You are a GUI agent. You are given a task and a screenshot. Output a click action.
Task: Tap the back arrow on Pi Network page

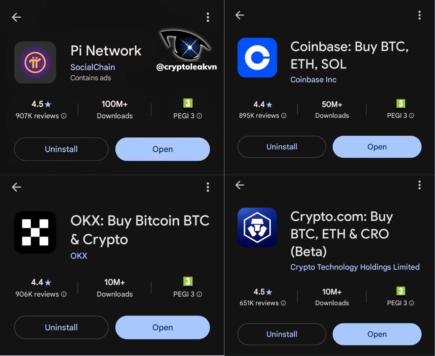[x=16, y=17]
